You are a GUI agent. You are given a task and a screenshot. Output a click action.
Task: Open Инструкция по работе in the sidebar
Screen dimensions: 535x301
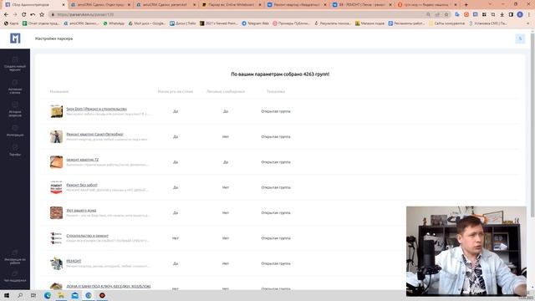[15, 257]
